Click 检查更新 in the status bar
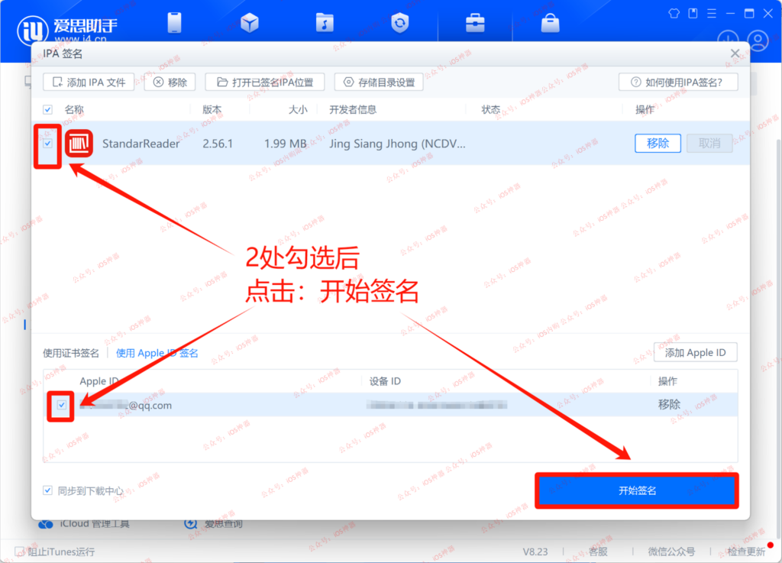The image size is (782, 563). (x=746, y=552)
